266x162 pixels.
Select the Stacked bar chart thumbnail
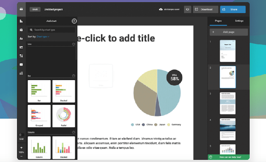click(x=64, y=91)
